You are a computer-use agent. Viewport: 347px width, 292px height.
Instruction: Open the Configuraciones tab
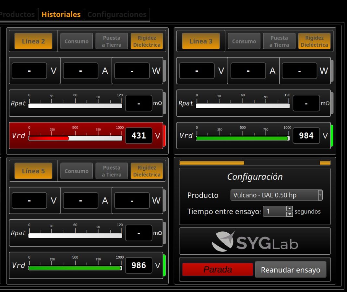pyautogui.click(x=117, y=15)
